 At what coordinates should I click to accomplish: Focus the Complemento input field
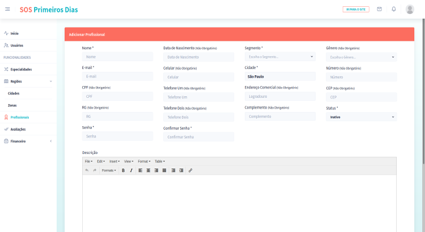[280, 117]
